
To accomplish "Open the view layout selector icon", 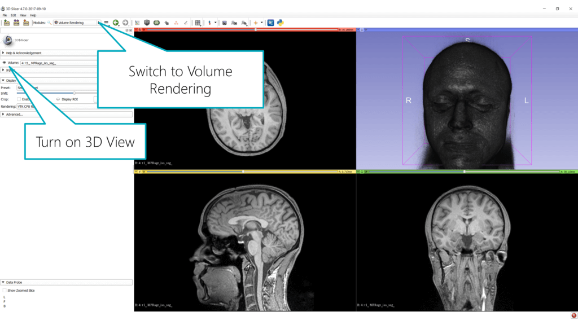I will pyautogui.click(x=198, y=23).
